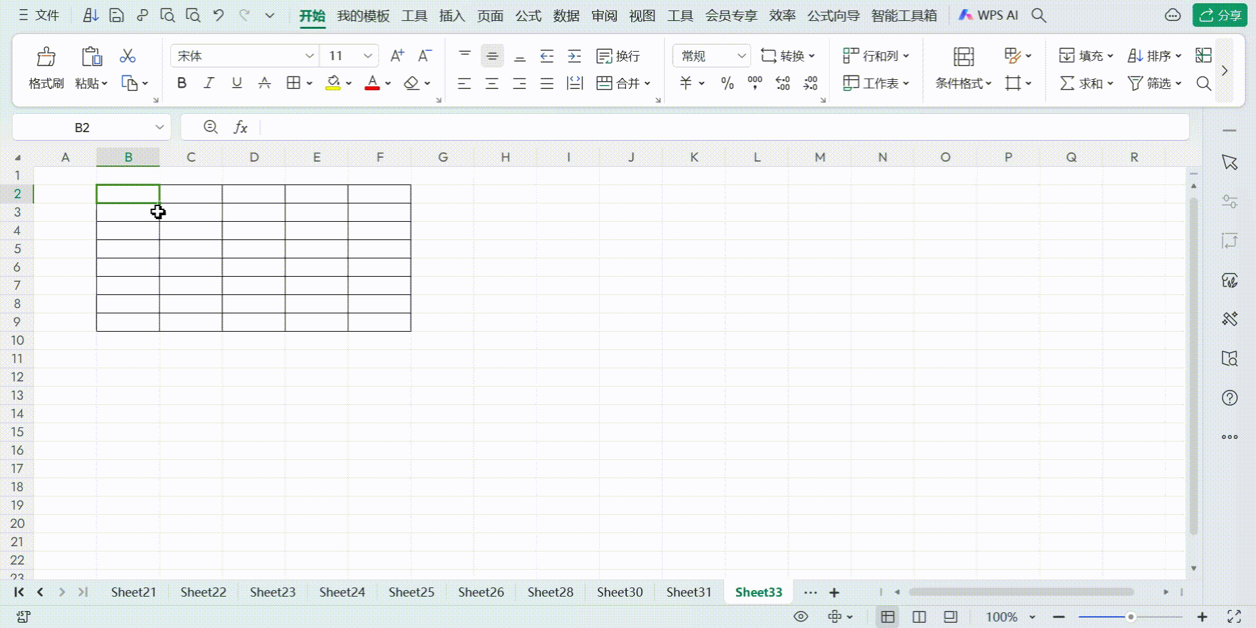Switch to Sheet28 tab
Viewport: 1256px width, 628px height.
(550, 592)
